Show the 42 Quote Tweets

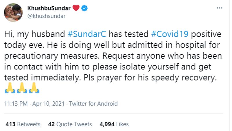click(x=70, y=124)
